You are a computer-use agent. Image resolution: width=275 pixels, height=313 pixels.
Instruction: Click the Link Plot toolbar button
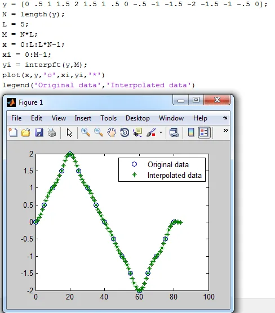[174, 132]
